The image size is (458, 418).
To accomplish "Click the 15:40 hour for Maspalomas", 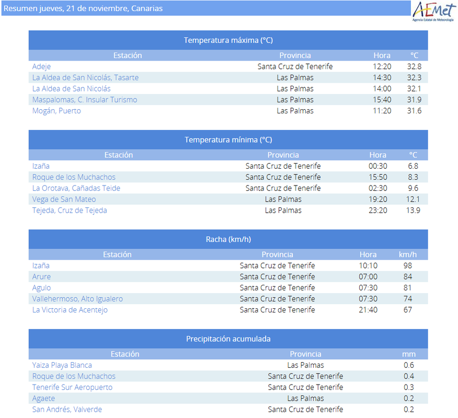I will (382, 100).
